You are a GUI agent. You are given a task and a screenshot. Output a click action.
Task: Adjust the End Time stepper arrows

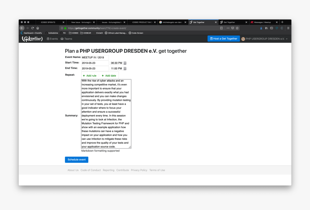(125, 69)
